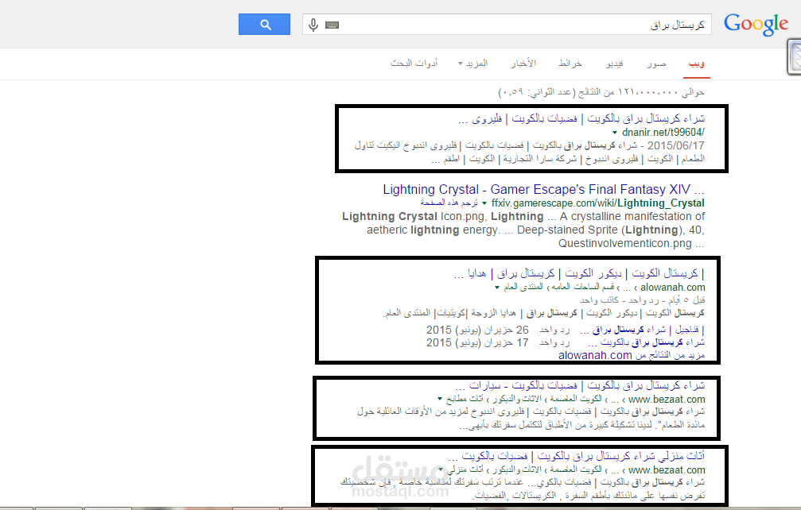Expand the arrow beside ffxiv.gamerescape.com URL

pyautogui.click(x=484, y=203)
